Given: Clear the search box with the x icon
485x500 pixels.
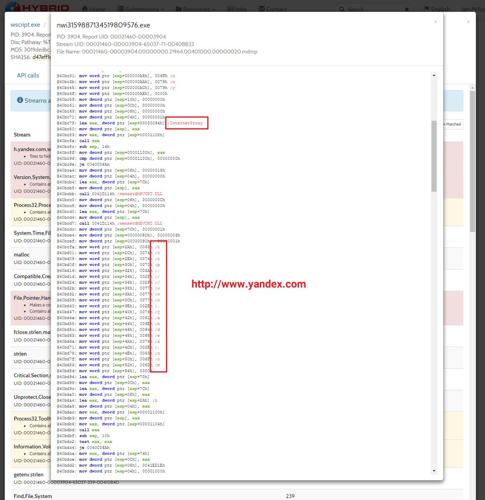Looking at the screenshot, I should pyautogui.click(x=407, y=9).
